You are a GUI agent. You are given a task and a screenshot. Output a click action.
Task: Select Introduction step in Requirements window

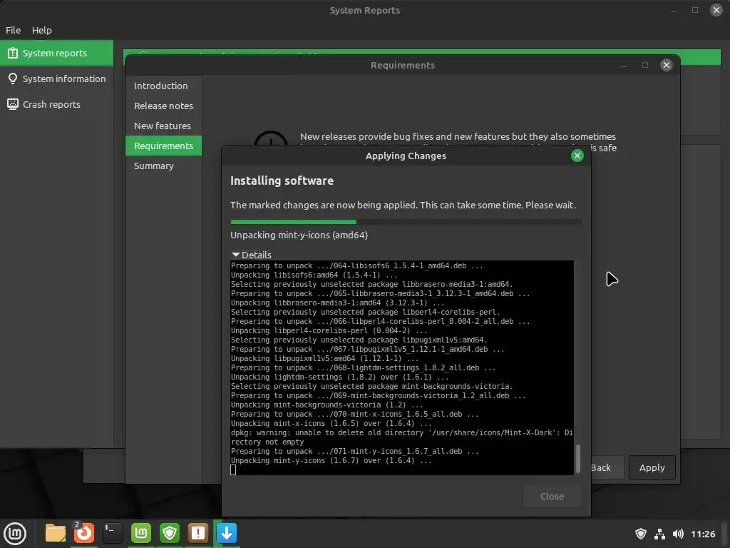coord(163,86)
